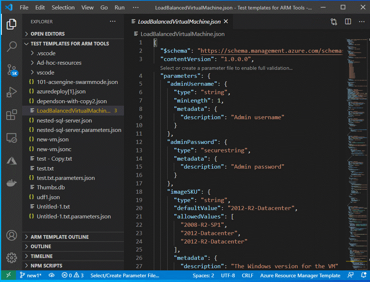Open 101-acsengine-swarmmode.json file

click(73, 82)
